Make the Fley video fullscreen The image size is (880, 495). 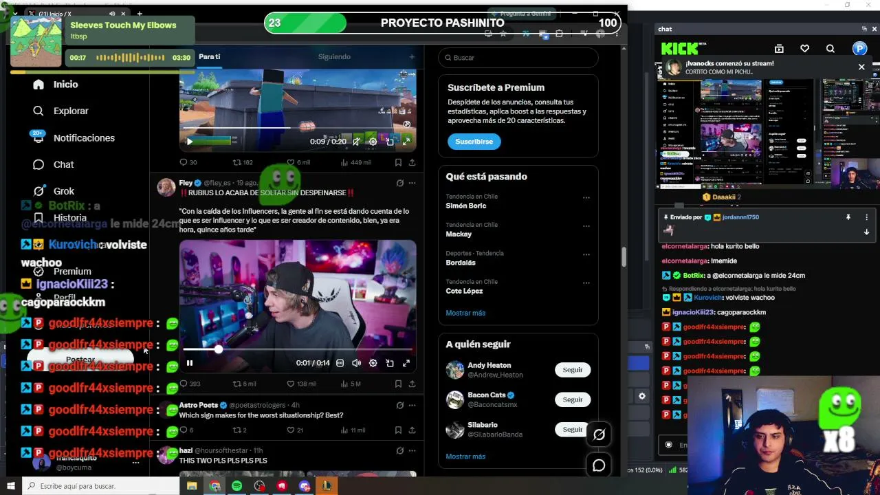tap(406, 363)
